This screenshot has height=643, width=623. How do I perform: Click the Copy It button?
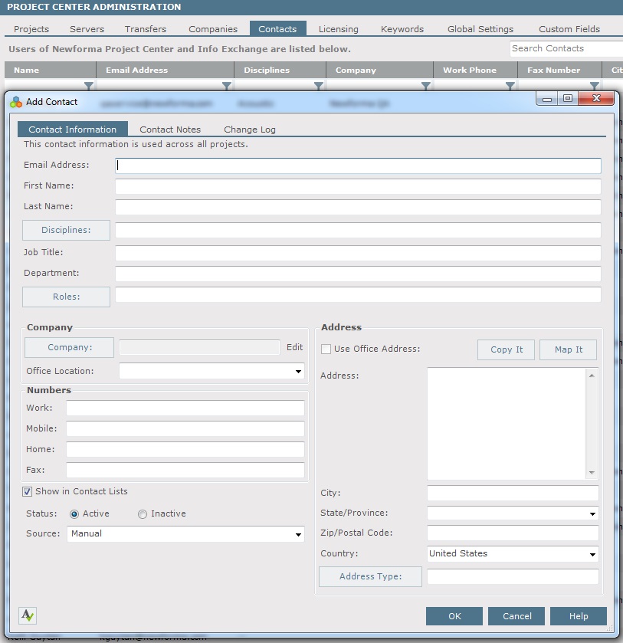point(506,349)
